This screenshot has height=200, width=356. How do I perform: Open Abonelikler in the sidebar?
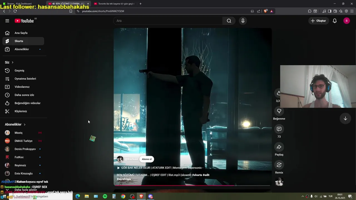click(x=23, y=49)
